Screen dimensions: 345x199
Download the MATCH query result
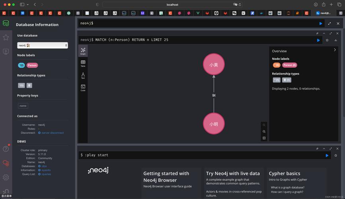(335, 40)
